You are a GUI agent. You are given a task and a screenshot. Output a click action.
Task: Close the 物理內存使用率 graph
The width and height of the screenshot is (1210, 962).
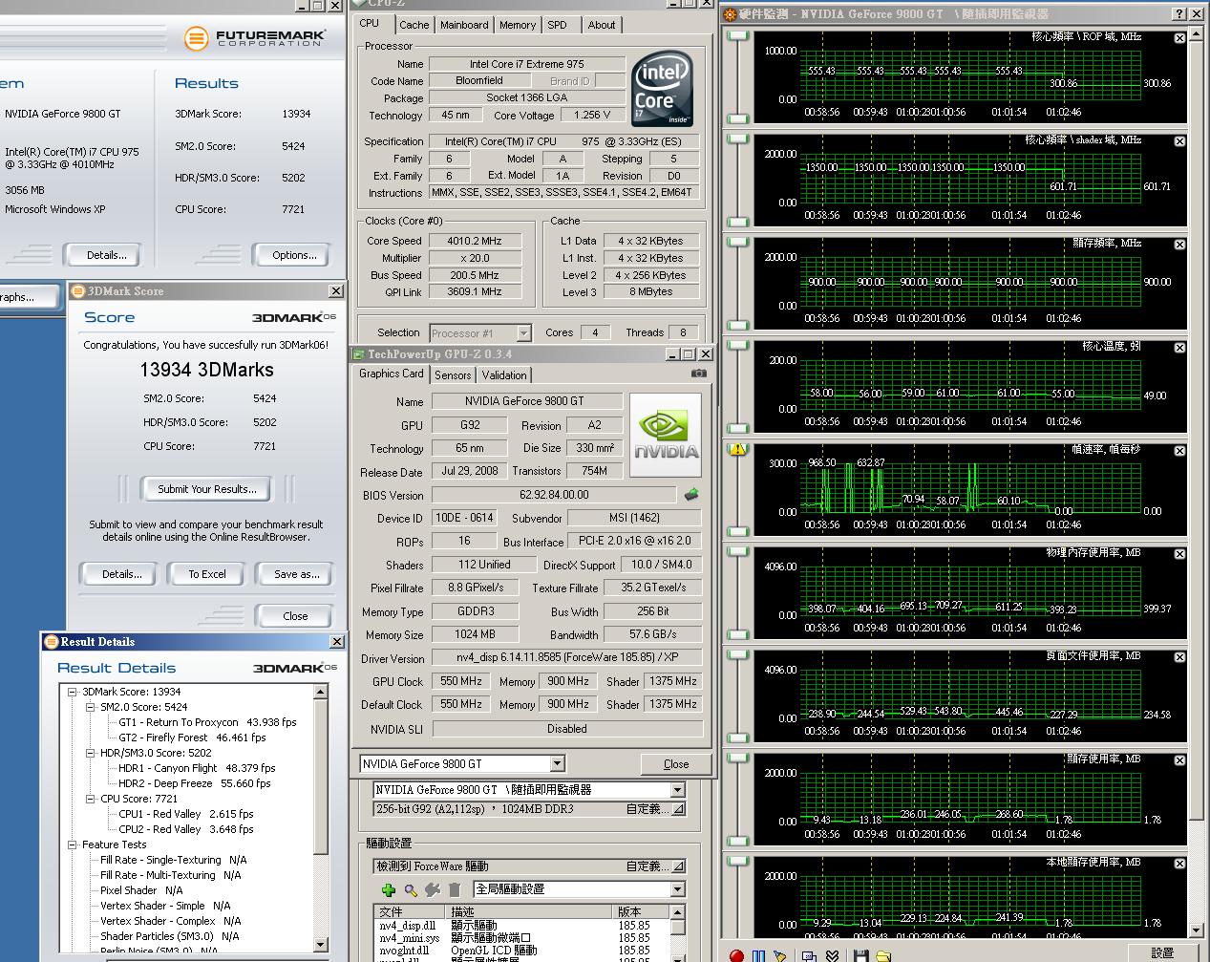(1179, 554)
